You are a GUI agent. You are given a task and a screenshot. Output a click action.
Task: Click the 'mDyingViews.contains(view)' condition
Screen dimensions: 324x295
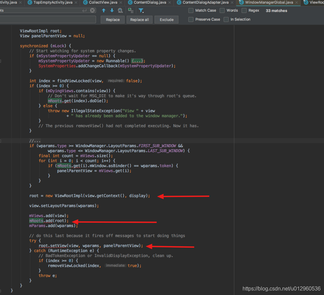click(79, 91)
